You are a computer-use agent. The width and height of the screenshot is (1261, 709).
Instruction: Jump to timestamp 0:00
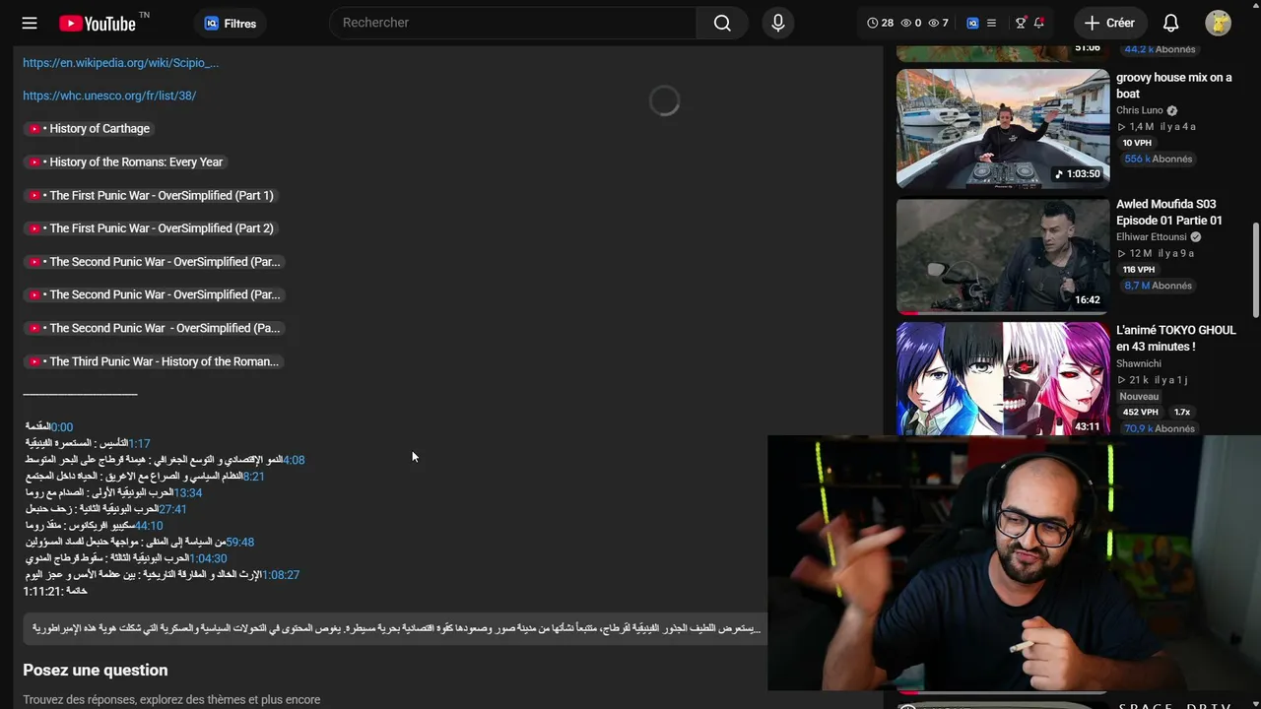click(62, 427)
